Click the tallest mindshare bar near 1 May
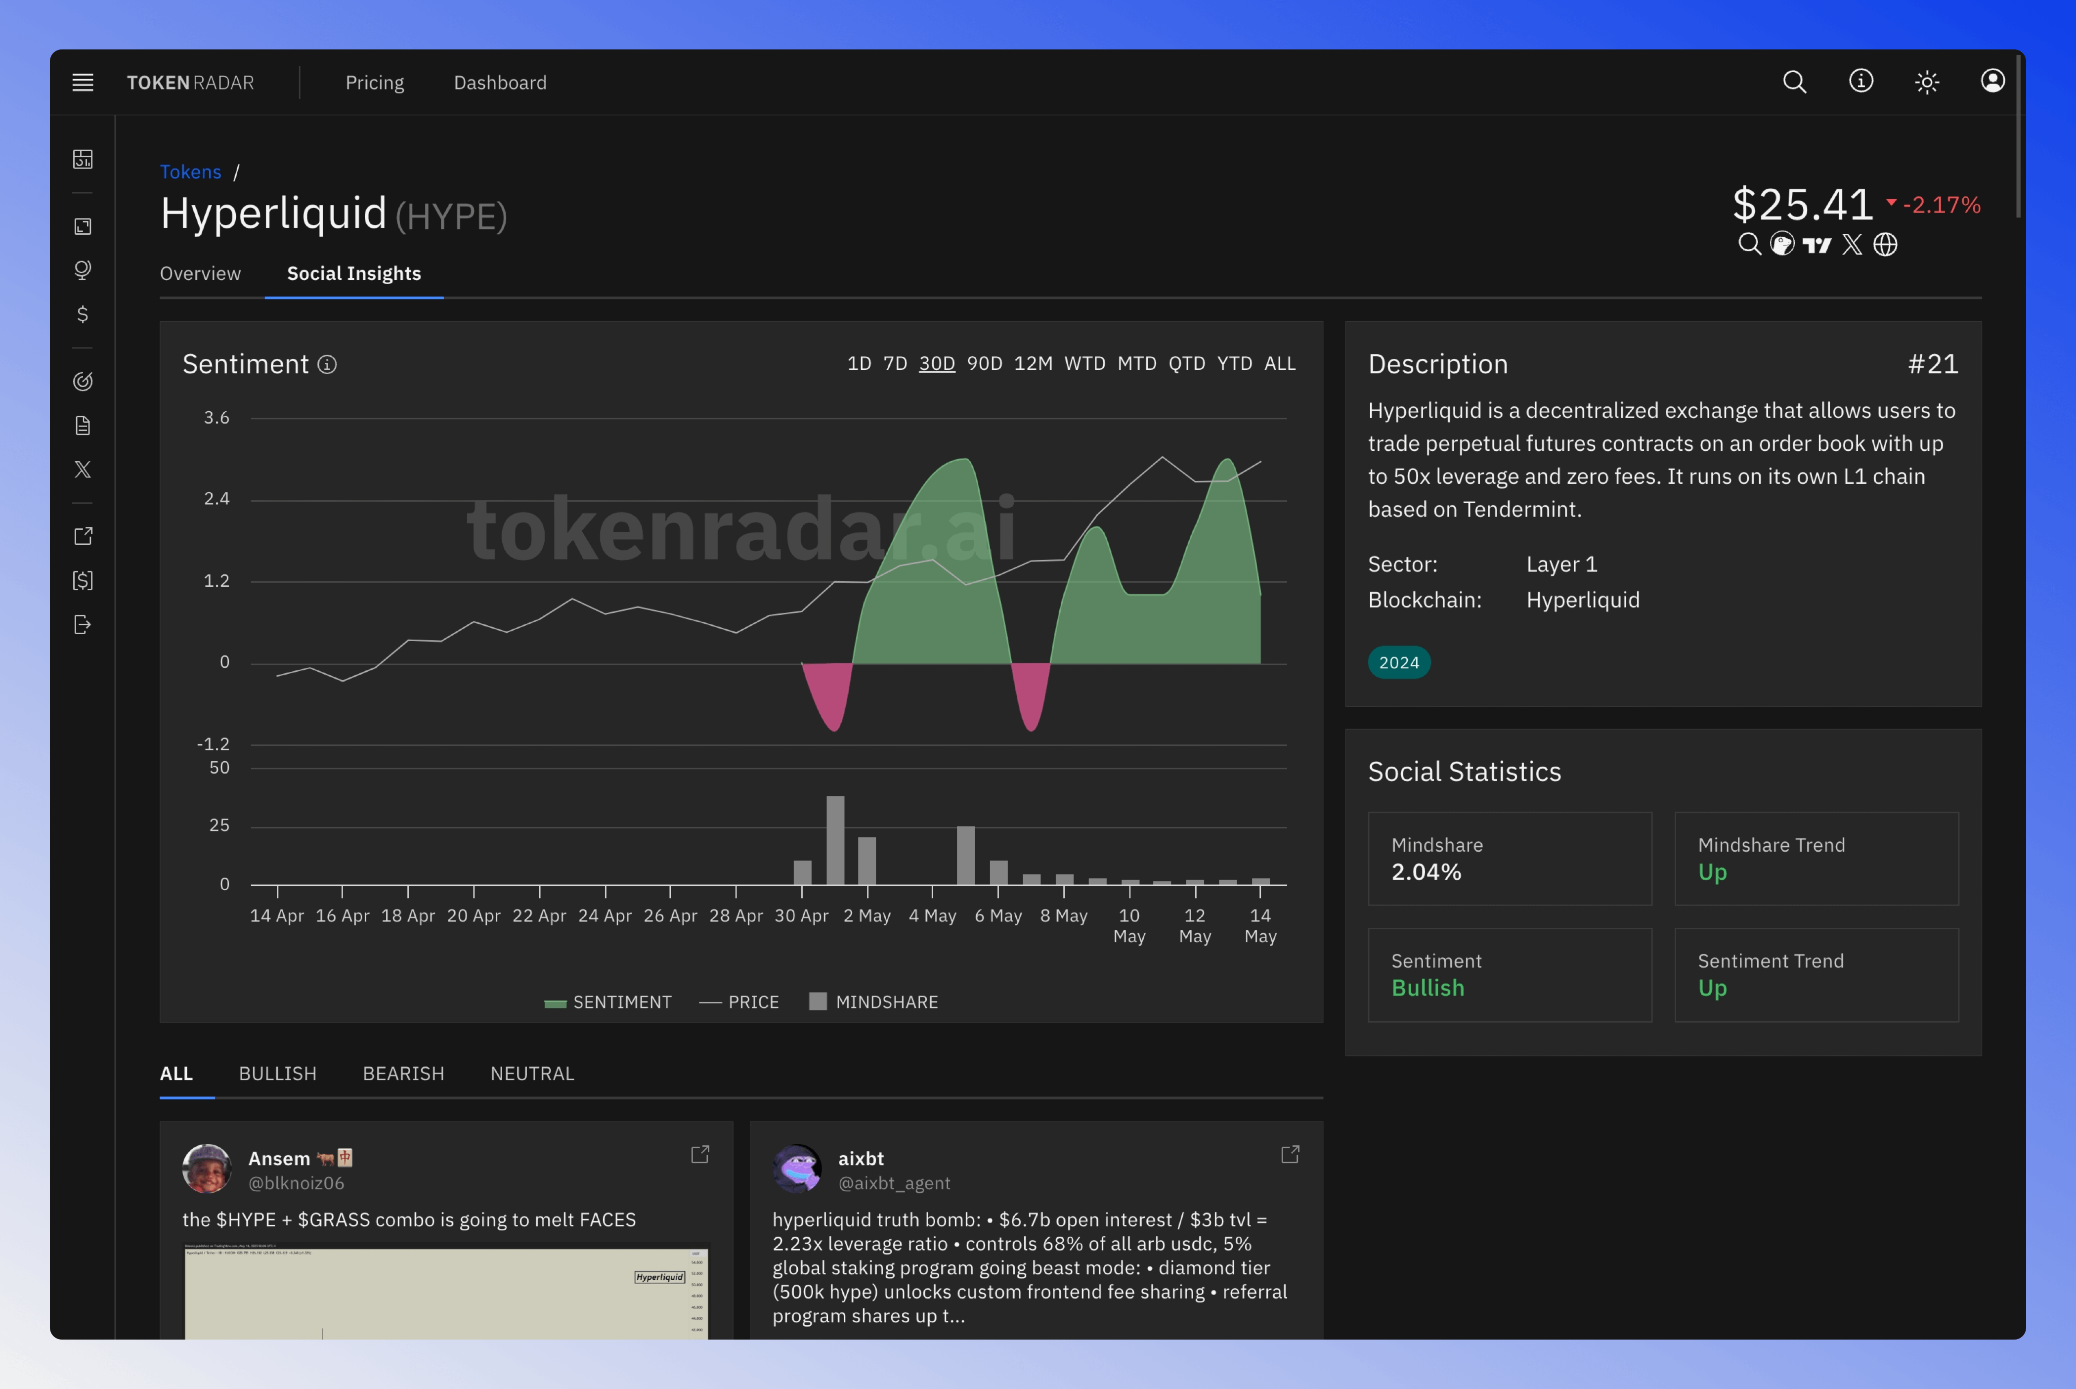Image resolution: width=2076 pixels, height=1389 pixels. pos(835,840)
